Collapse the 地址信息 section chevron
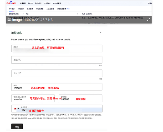The height and width of the screenshot is (132, 163). click(x=100, y=32)
